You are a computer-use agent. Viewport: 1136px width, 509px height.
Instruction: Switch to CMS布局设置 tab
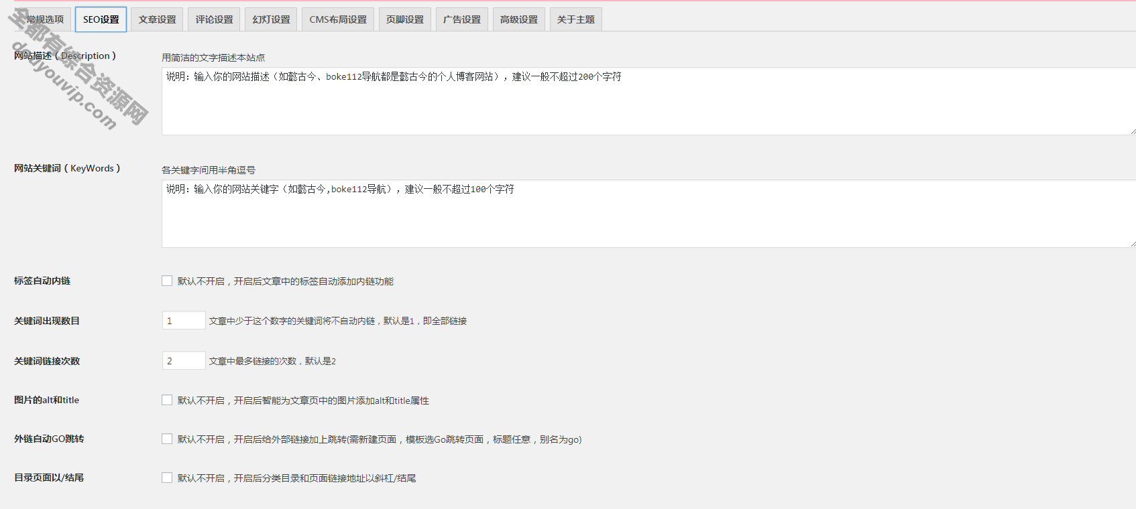click(338, 19)
